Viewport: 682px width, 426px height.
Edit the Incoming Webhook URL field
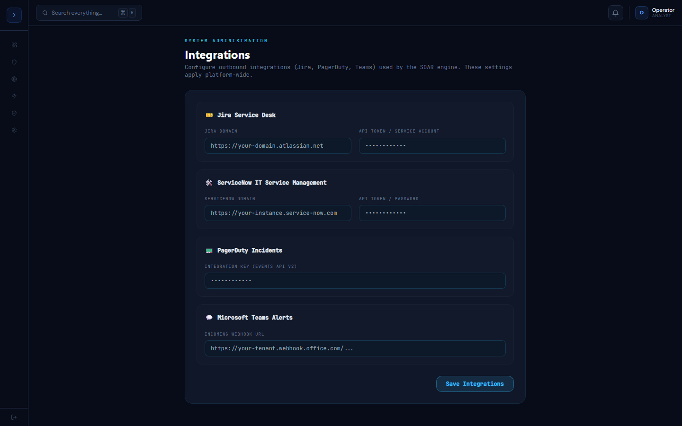[355, 348]
